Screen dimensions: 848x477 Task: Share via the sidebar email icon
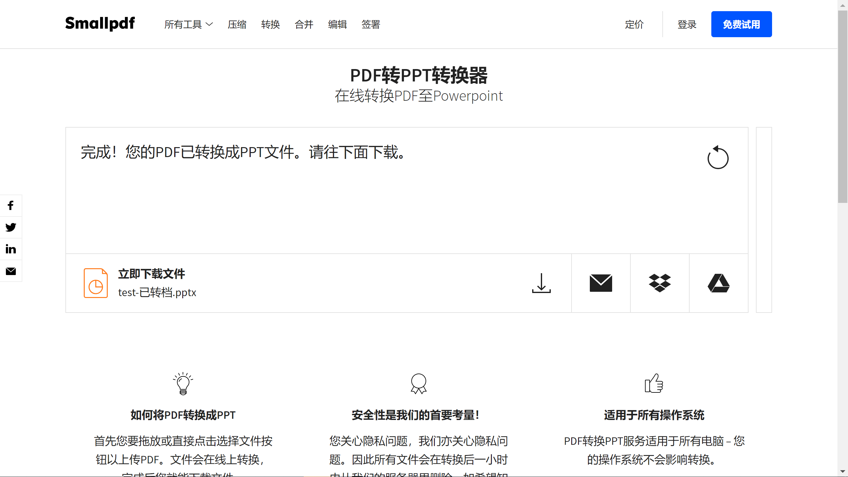coord(11,271)
